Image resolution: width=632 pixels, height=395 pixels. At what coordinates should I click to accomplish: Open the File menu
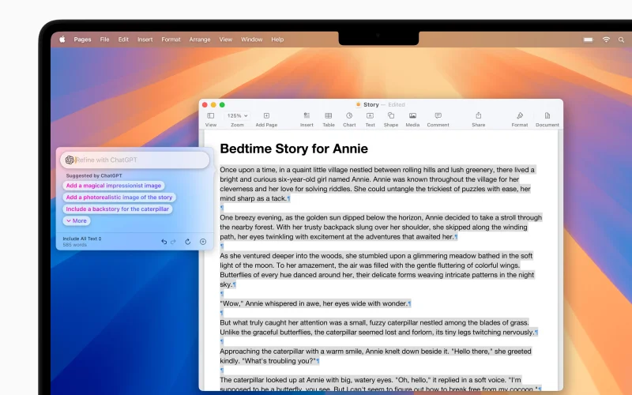click(104, 39)
